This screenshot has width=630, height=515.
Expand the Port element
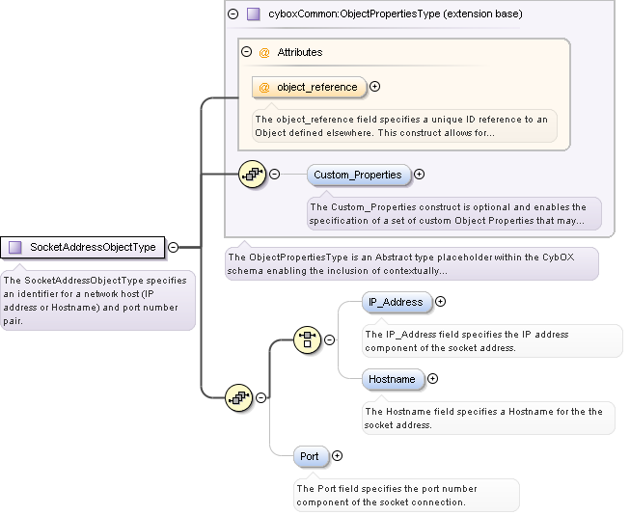coord(337,455)
